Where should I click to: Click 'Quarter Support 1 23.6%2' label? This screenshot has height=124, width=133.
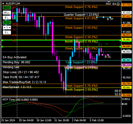tap(81, 15)
